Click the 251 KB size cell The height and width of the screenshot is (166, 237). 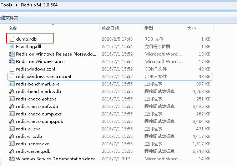coord(203,99)
